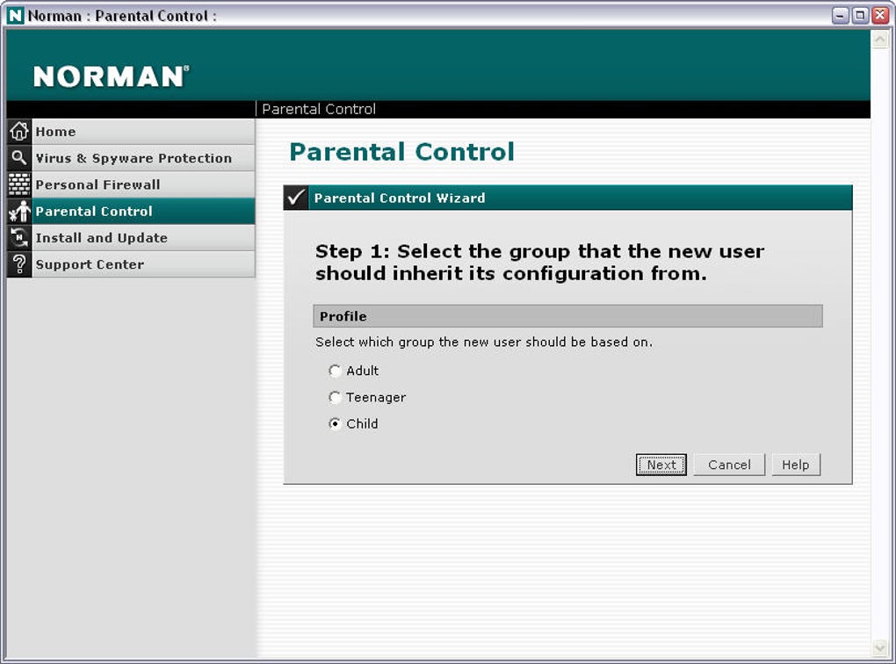Click the Install and Update refresh icon
This screenshot has width=896, height=664.
(18, 238)
